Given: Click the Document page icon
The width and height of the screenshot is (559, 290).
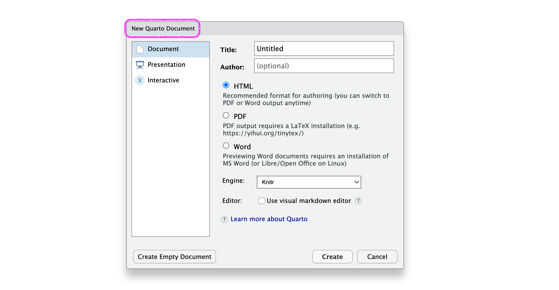Looking at the screenshot, I should 140,49.
